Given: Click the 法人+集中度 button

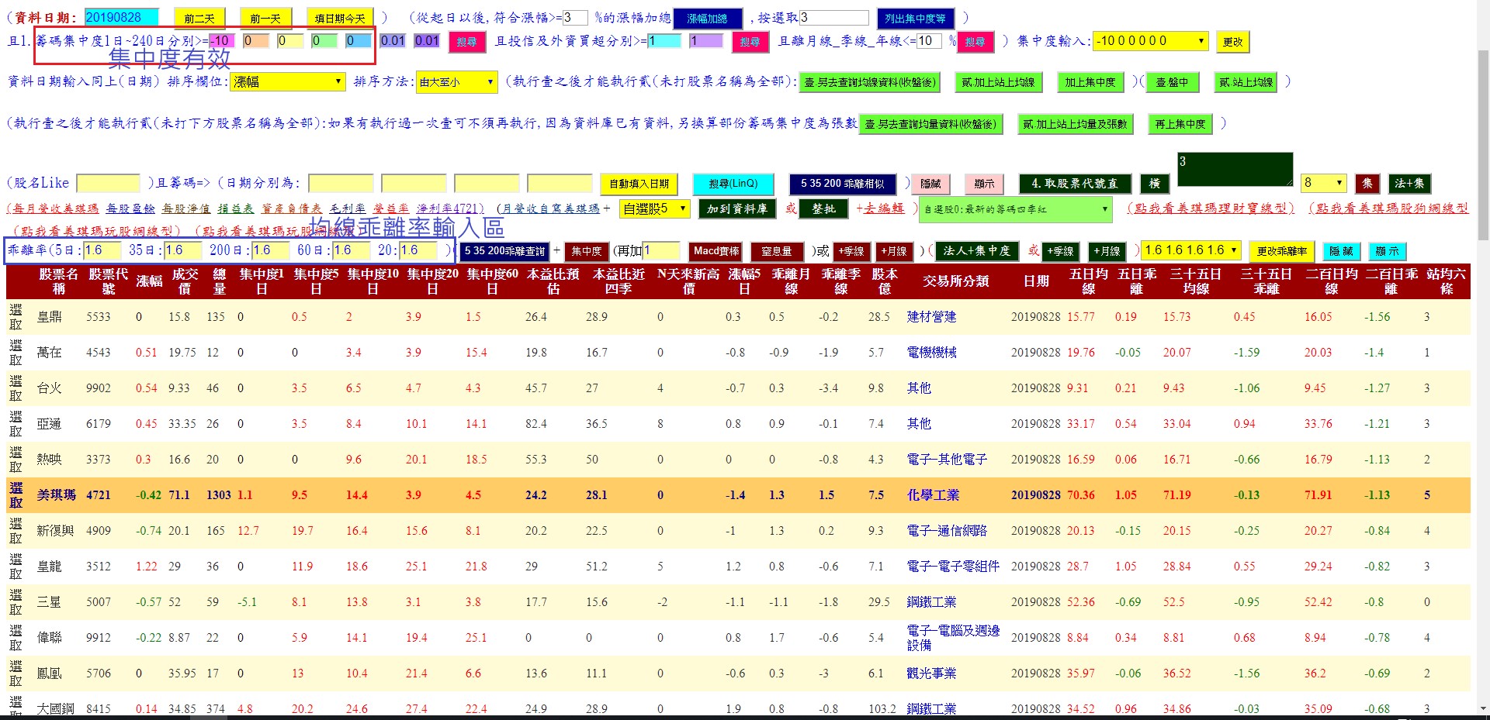Looking at the screenshot, I should pos(976,251).
